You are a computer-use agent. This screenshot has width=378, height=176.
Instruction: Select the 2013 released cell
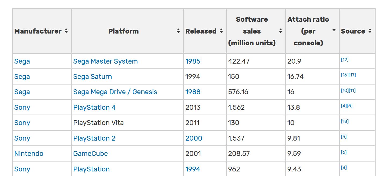point(205,107)
